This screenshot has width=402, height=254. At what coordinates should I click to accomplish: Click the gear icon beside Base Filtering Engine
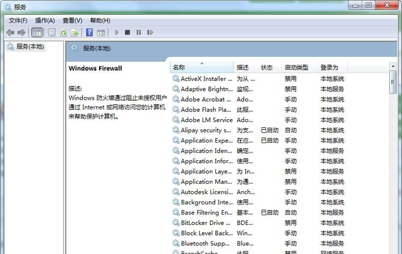coord(176,213)
